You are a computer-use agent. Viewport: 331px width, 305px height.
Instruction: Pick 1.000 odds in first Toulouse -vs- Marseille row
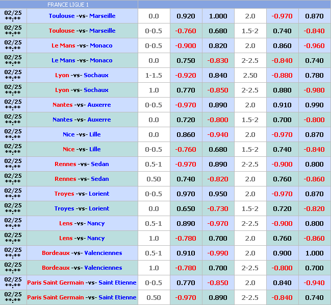click(218, 16)
